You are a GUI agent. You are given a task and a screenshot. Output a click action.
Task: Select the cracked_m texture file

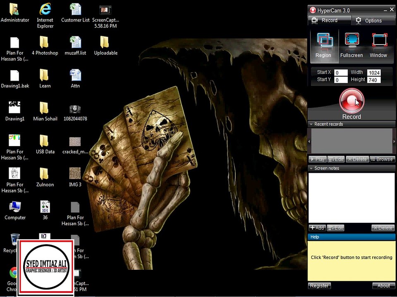75,146
